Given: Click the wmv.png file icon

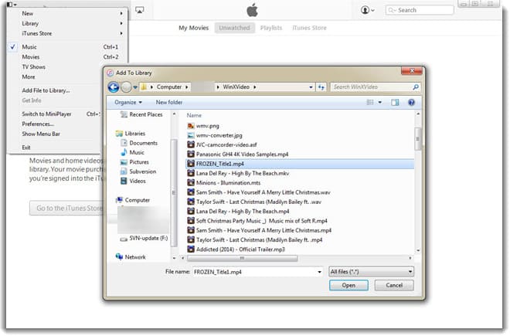Looking at the screenshot, I should (x=191, y=126).
